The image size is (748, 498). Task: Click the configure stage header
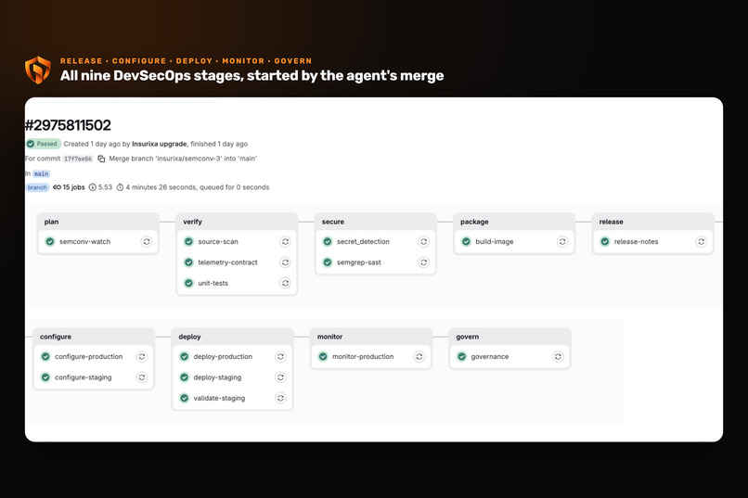(x=94, y=337)
